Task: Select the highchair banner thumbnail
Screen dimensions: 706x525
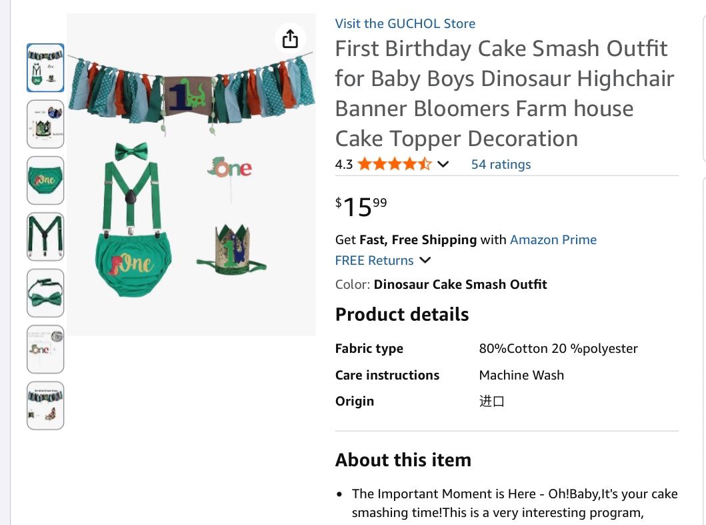Action: 45,405
